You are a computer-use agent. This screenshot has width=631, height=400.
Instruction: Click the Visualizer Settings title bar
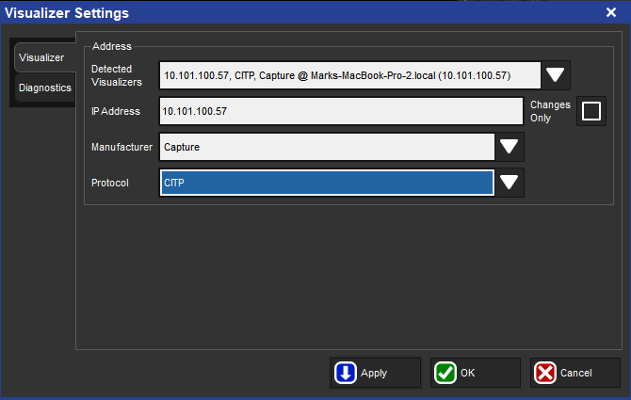click(x=283, y=12)
